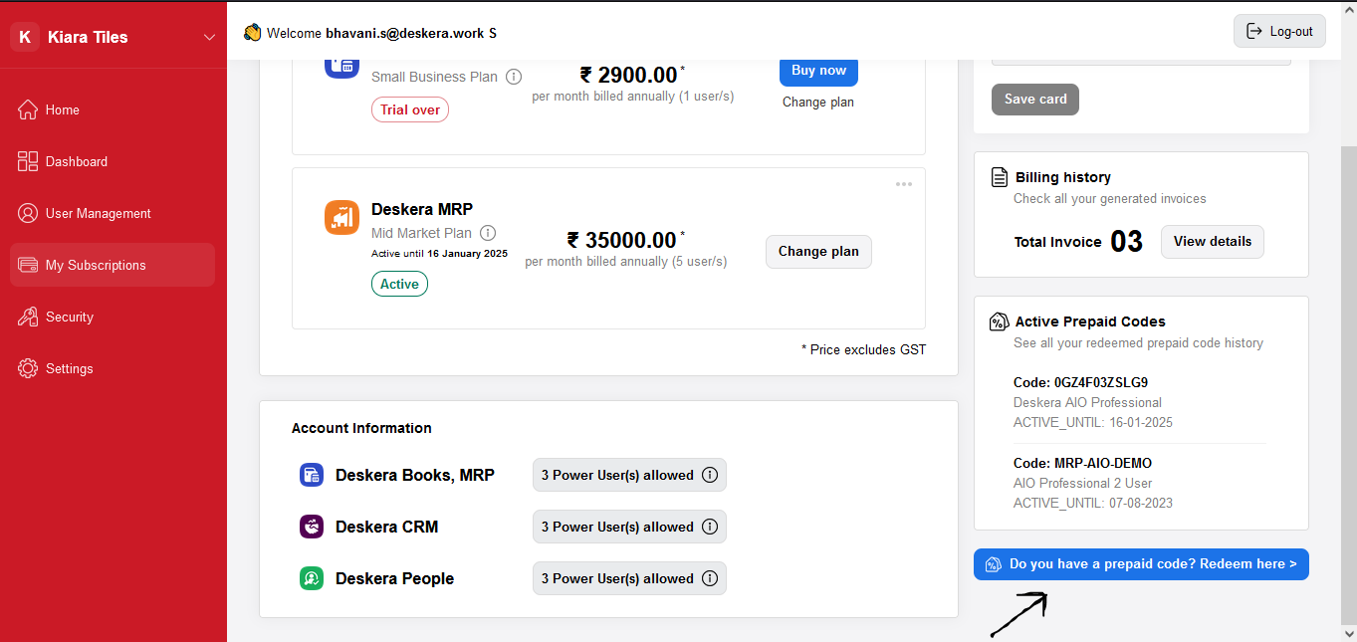Select the Kiara Tiles workspace K icon
The height and width of the screenshot is (642, 1357).
[x=24, y=36]
